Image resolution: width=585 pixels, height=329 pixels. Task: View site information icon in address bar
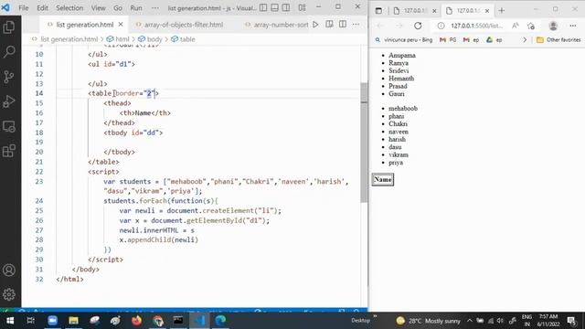pyautogui.click(x=441, y=26)
